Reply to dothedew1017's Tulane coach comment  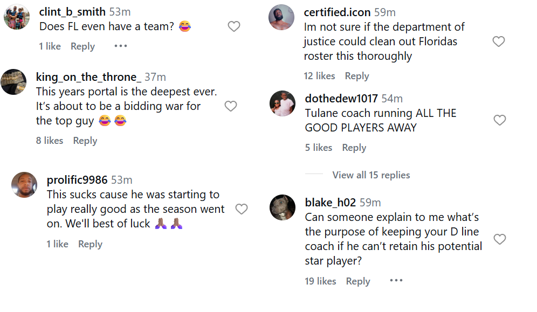coord(354,148)
